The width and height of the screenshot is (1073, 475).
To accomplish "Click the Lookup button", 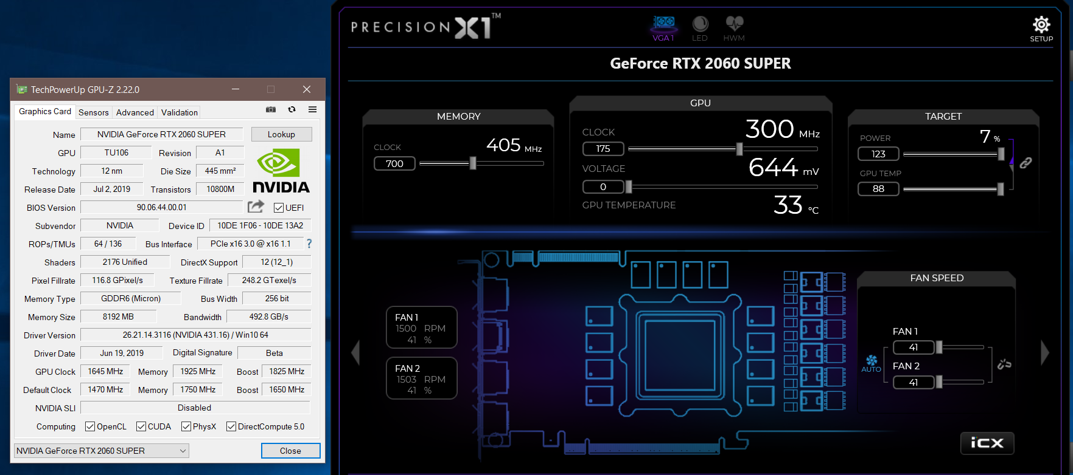I will tap(281, 134).
